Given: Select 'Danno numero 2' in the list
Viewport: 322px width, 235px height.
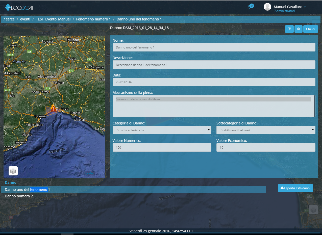Looking at the screenshot, I should [19, 196].
